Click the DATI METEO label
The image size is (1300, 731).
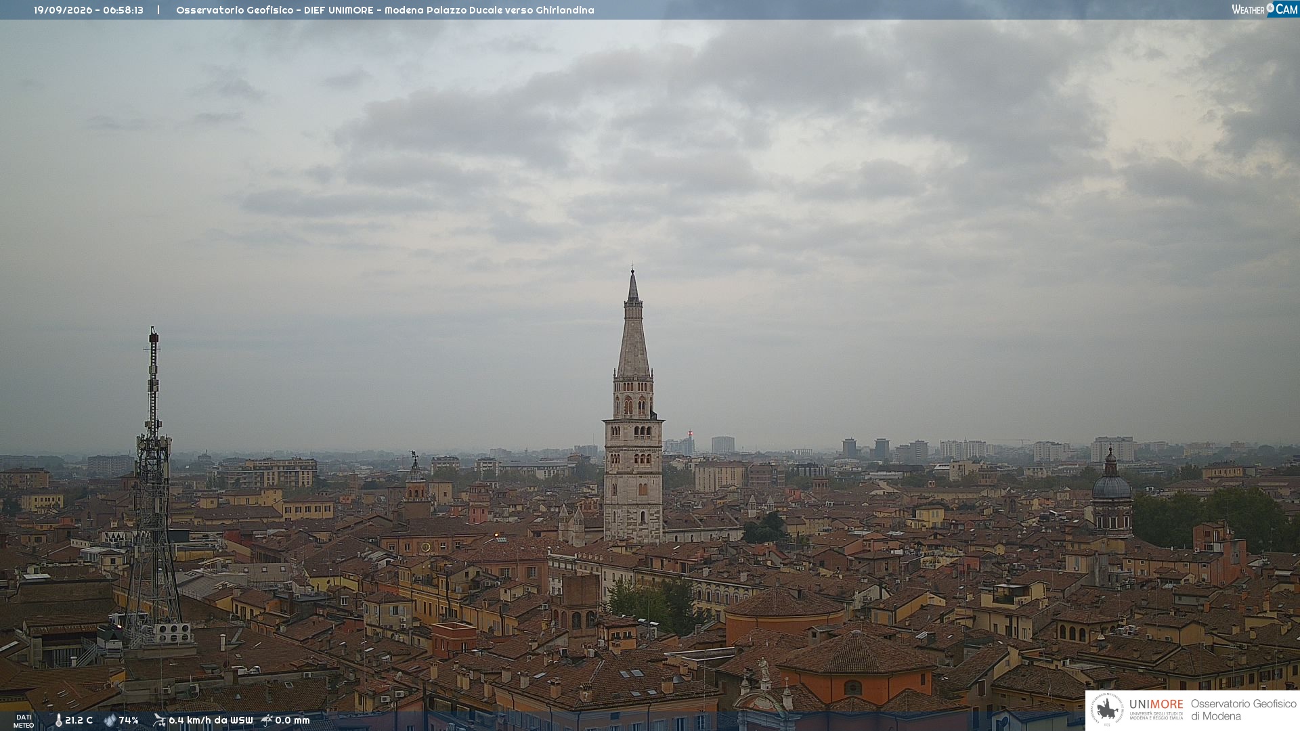click(x=24, y=721)
